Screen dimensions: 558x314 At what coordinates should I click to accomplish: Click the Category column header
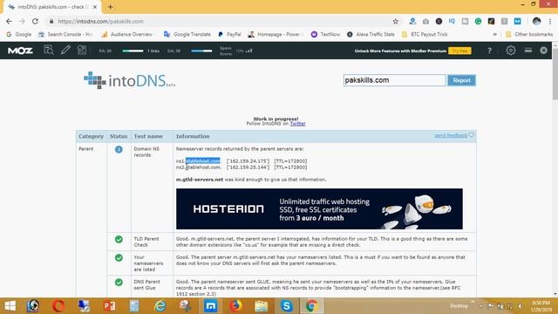pos(91,136)
